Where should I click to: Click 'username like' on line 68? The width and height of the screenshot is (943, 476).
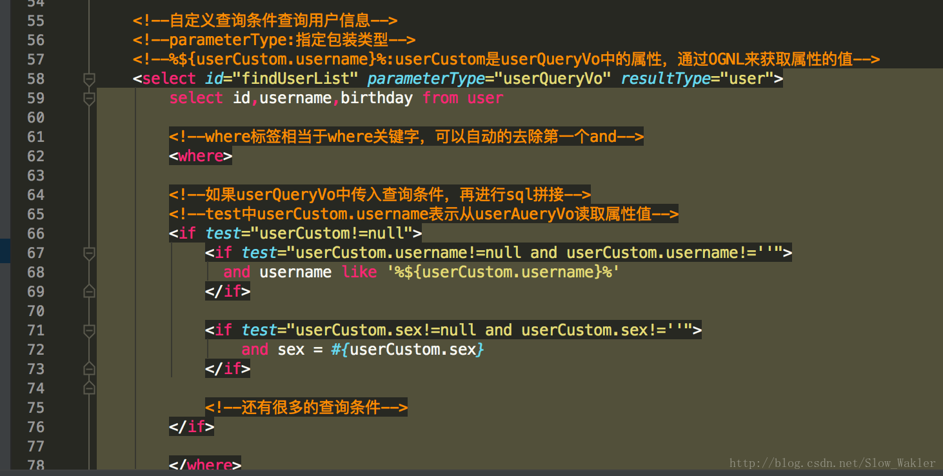pos(318,272)
